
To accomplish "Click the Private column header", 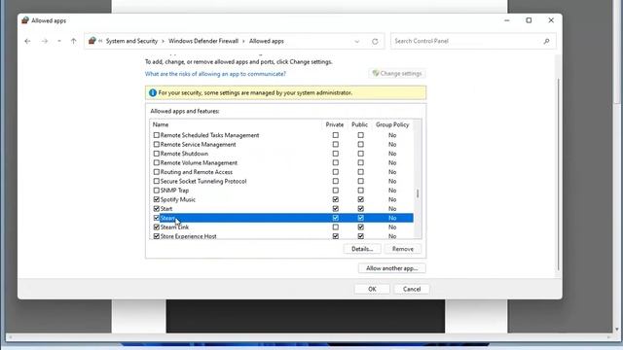I will click(335, 124).
